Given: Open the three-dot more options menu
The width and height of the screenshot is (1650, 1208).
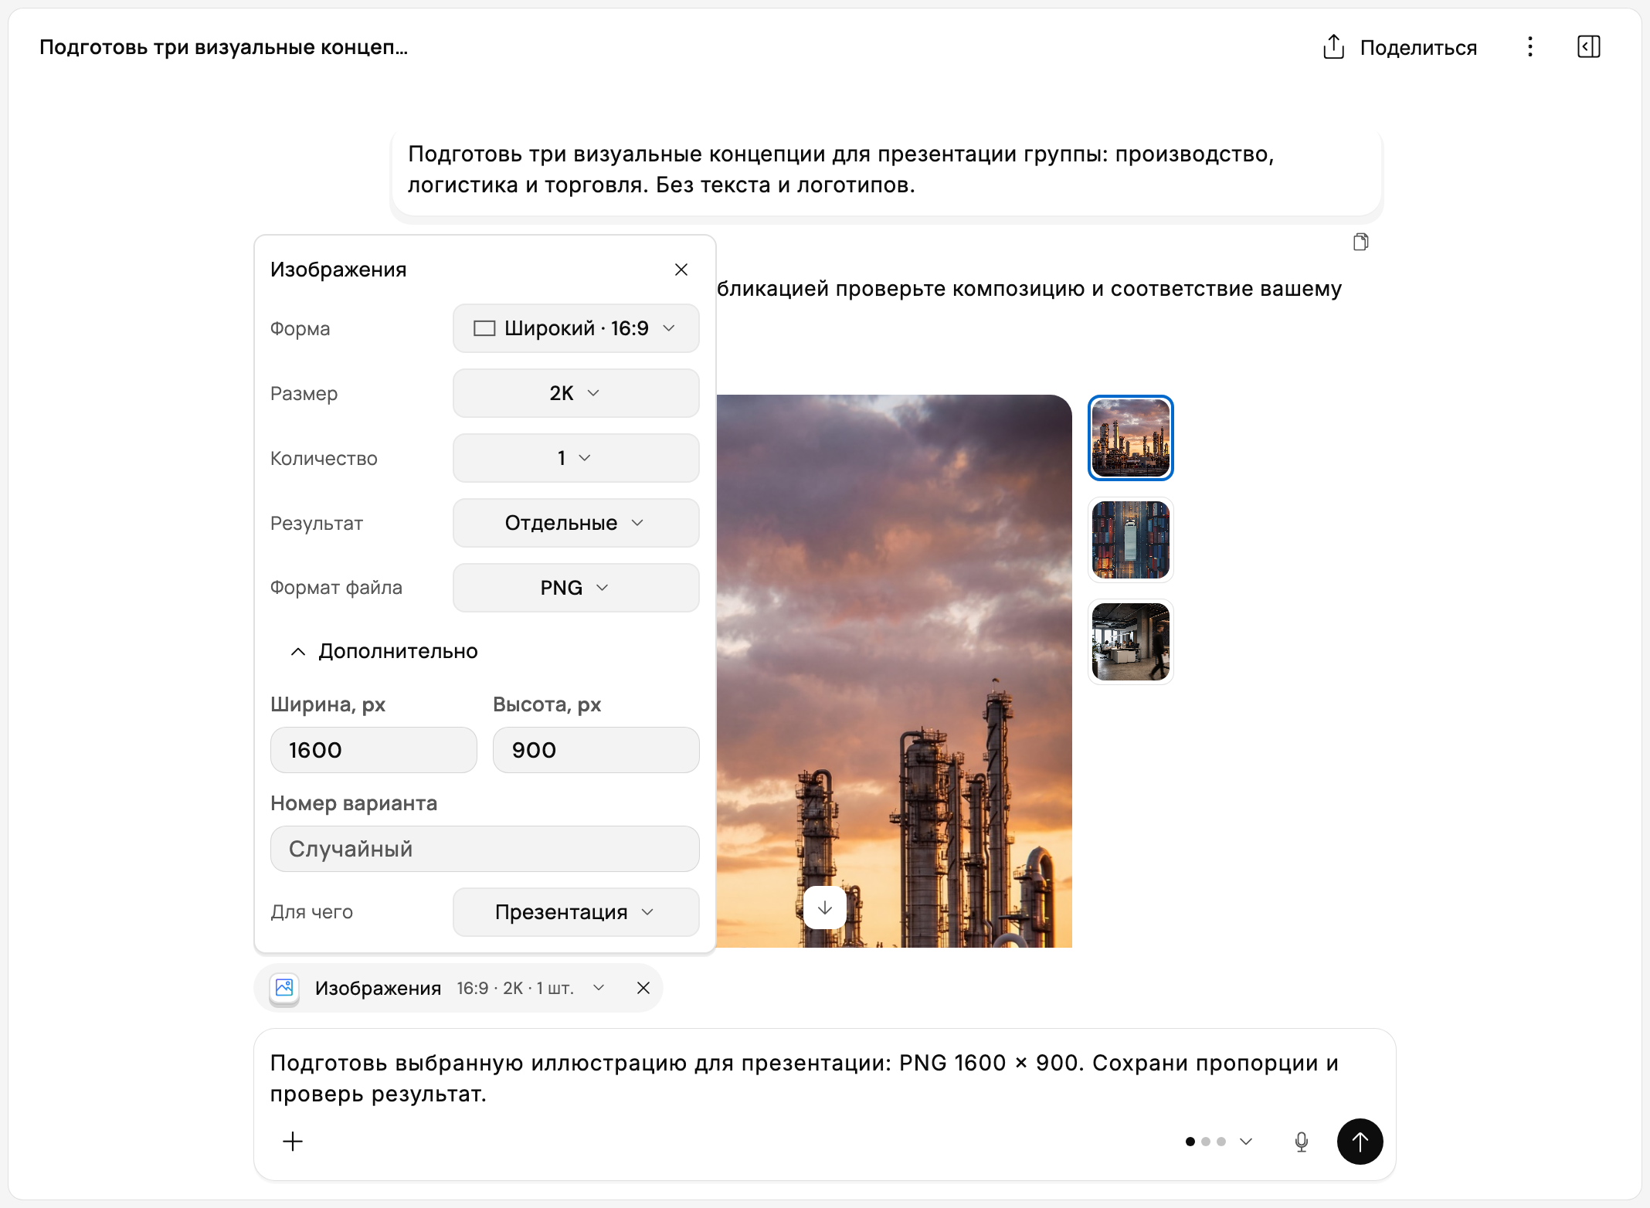Looking at the screenshot, I should (1529, 47).
